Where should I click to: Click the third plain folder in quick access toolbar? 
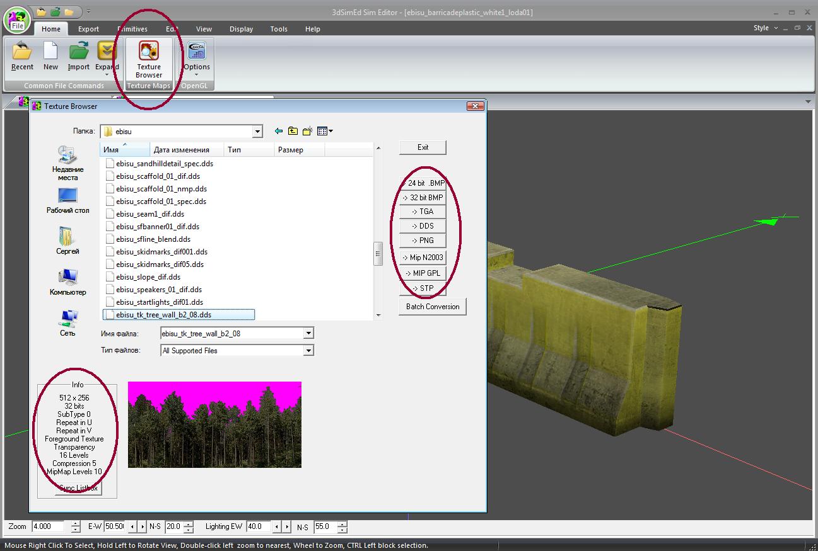[x=69, y=11]
